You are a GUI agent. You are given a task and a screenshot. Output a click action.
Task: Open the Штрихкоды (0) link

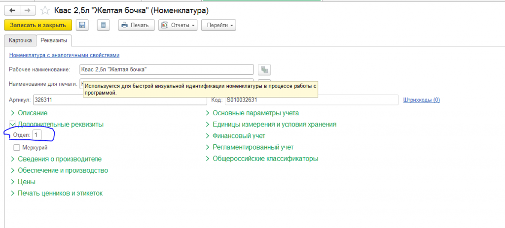point(422,100)
